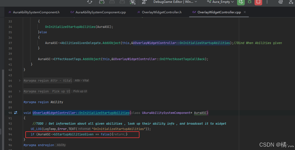Click the debug bug icon

250,2
